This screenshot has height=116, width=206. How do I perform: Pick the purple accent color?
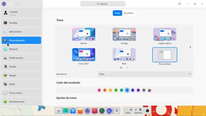point(138,90)
